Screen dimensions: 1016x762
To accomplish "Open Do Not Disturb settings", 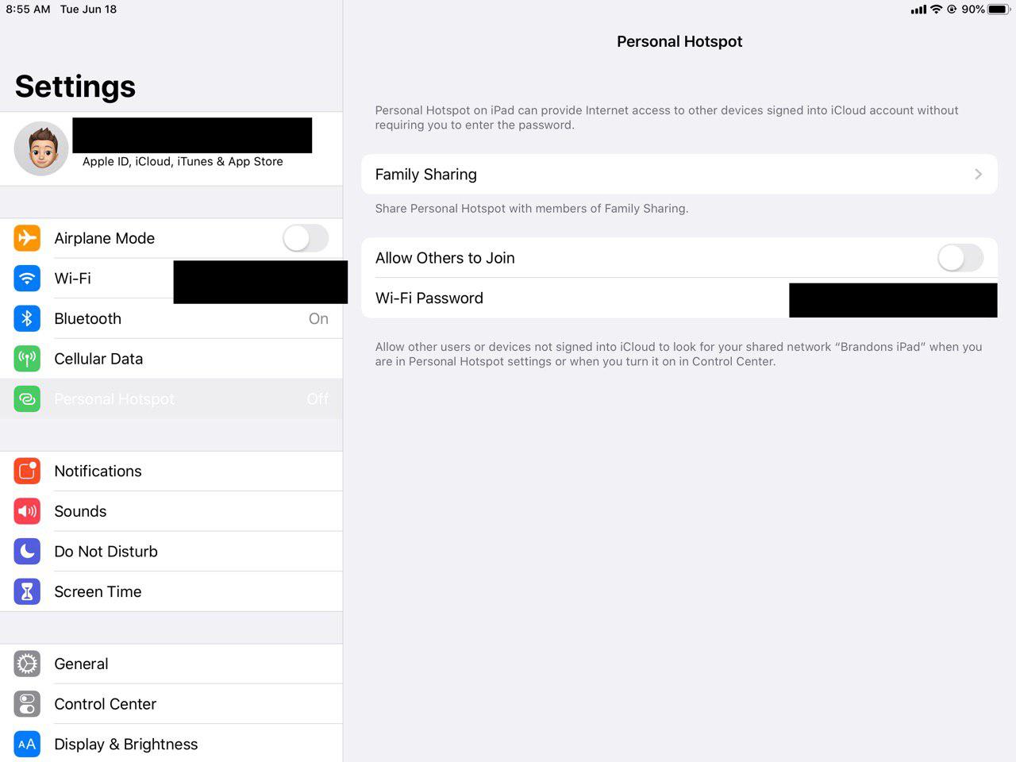I will pyautogui.click(x=171, y=551).
